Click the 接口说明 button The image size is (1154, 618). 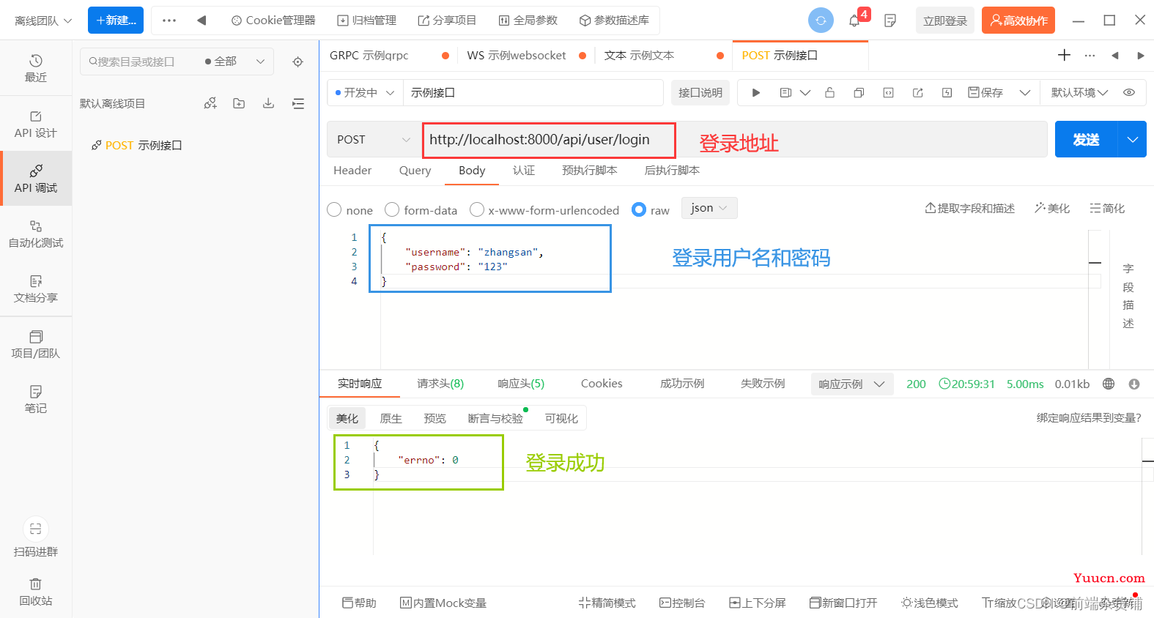pos(700,92)
